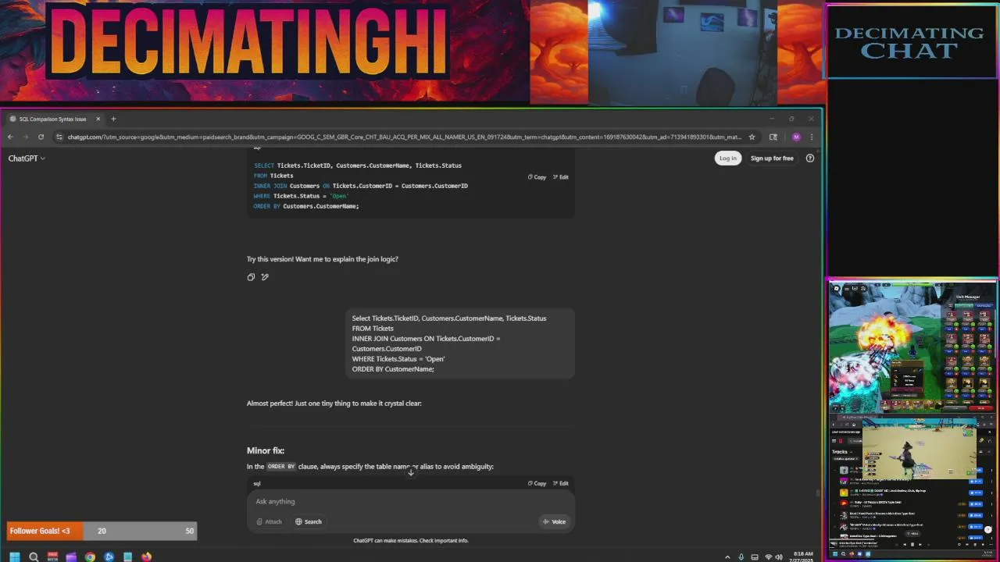Viewport: 1000px width, 562px height.
Task: Copy the lower sql code block
Action: click(x=537, y=483)
